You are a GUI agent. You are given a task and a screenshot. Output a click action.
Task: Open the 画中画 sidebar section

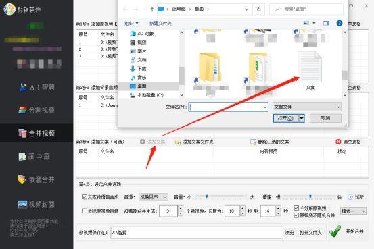click(x=34, y=156)
